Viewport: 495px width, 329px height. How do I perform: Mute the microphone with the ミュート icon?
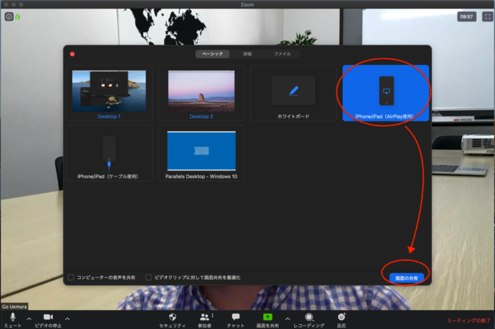13,317
